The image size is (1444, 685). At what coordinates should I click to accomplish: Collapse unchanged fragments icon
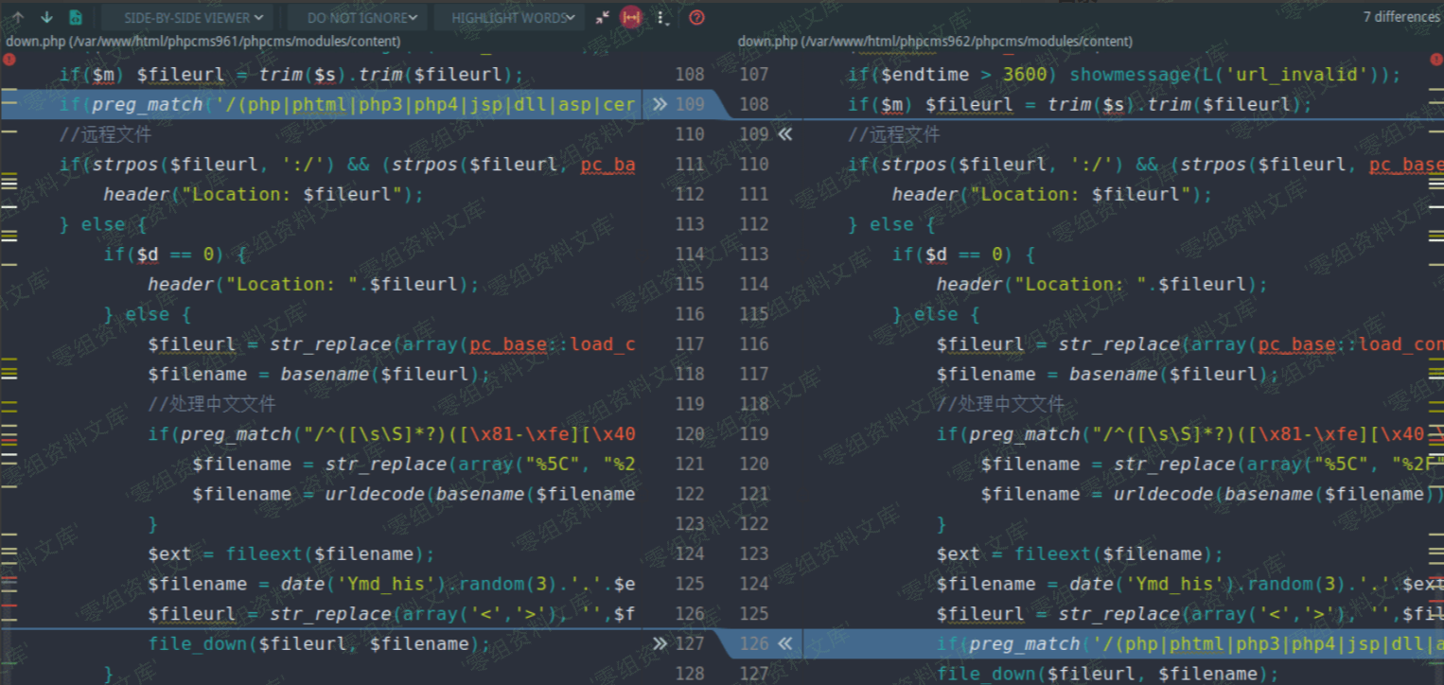[x=603, y=17]
